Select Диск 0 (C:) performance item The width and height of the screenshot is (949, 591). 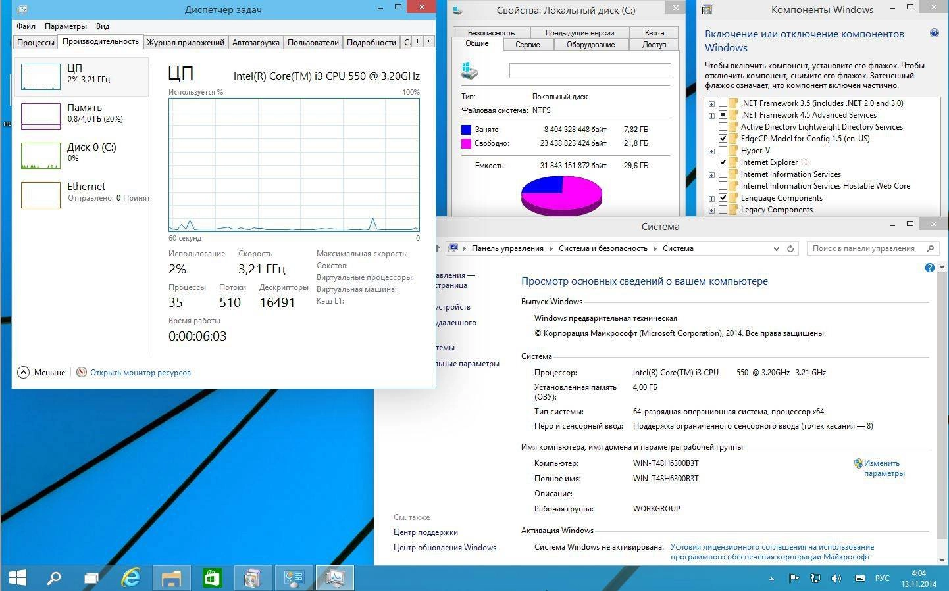point(82,155)
